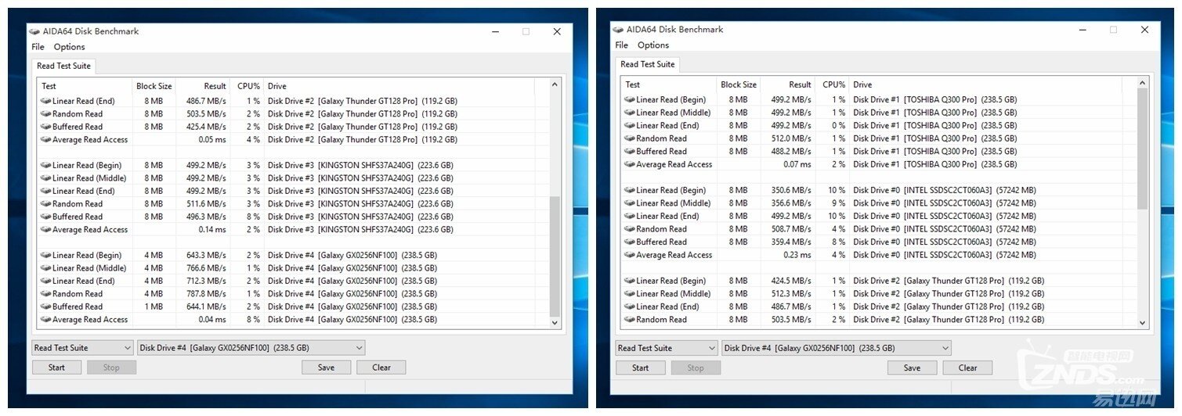Select Read Test Suite tab in left window
Screen dimensions: 1182x416
(63, 66)
